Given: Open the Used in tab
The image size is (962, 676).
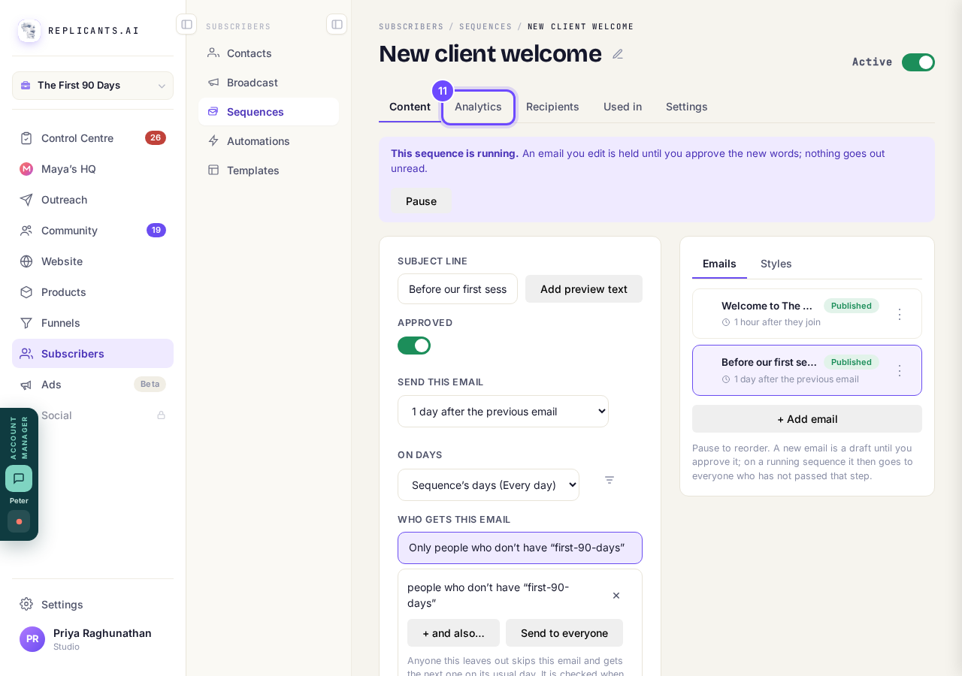Looking at the screenshot, I should (622, 107).
